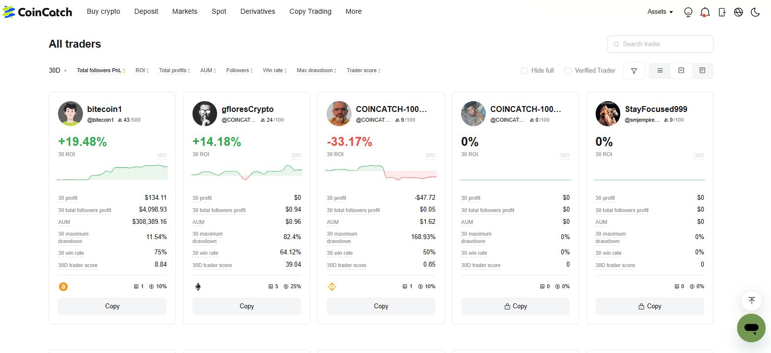
Task: Open the 30D period dropdown
Action: tap(57, 71)
